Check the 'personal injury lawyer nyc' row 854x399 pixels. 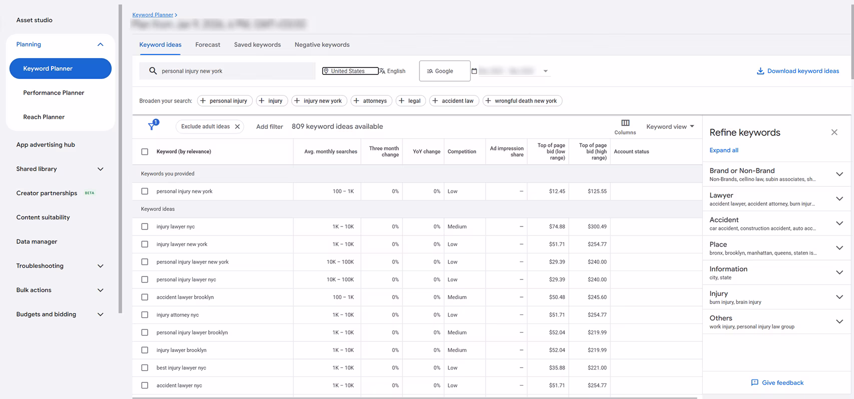click(145, 279)
